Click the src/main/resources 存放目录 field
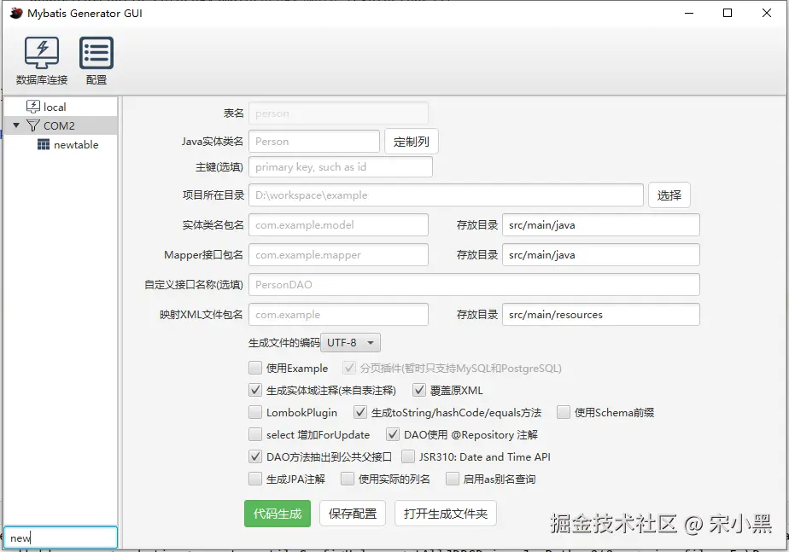 pyautogui.click(x=601, y=315)
